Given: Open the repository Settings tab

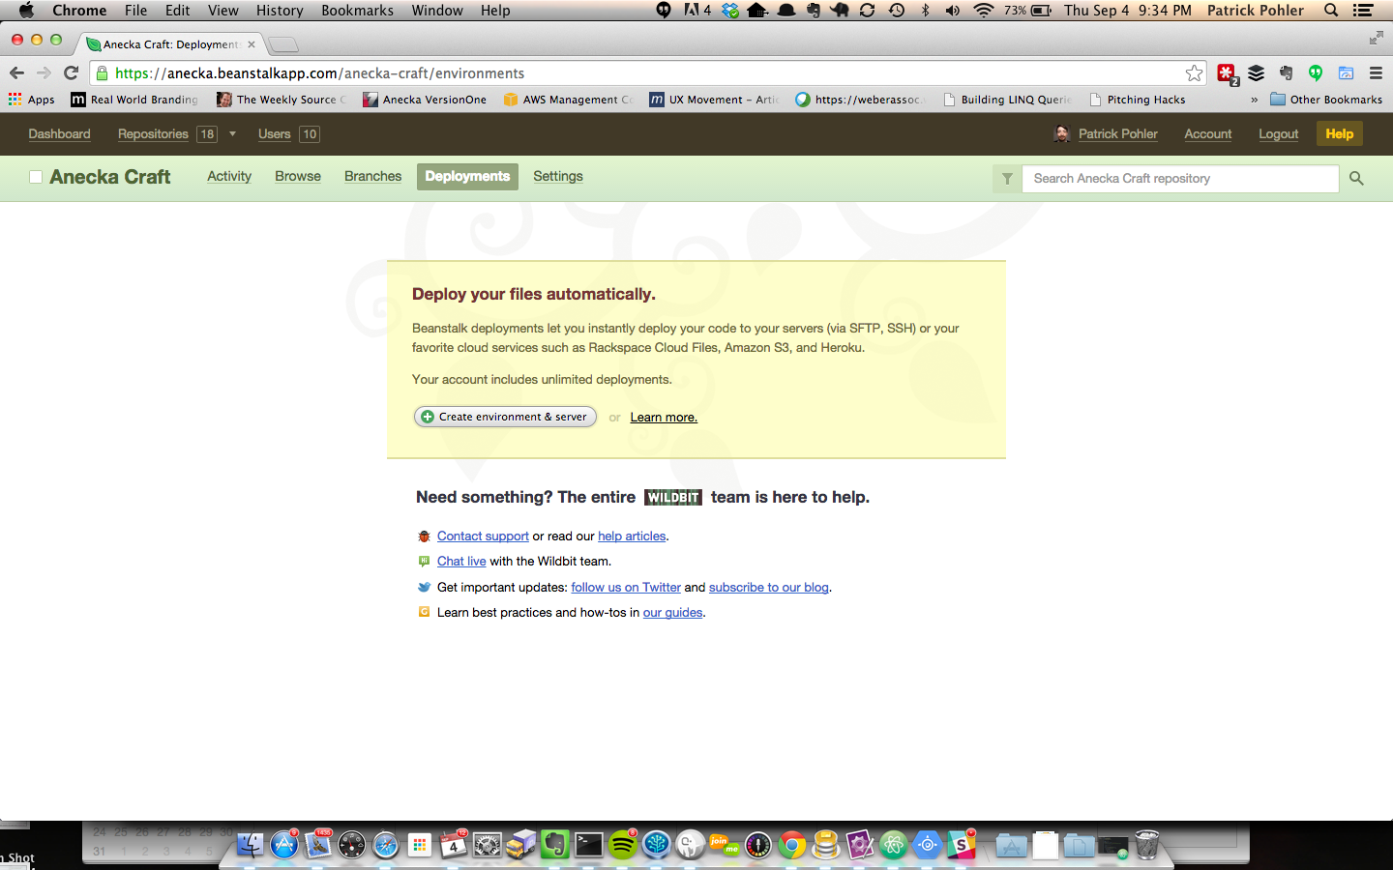Looking at the screenshot, I should (558, 176).
